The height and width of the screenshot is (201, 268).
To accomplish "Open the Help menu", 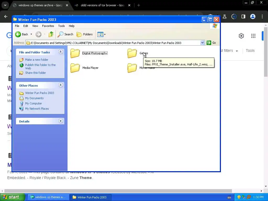I will point(72,26).
